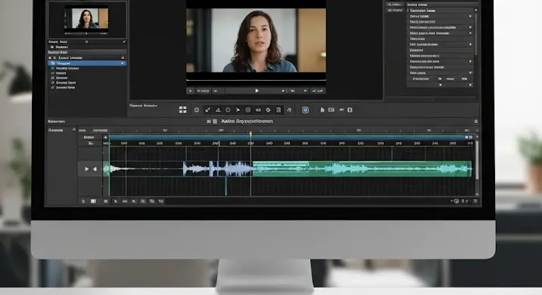Select the triangle-shaped tool in the center toolbar
Image resolution: width=542 pixels, height=295 pixels.
click(218, 110)
